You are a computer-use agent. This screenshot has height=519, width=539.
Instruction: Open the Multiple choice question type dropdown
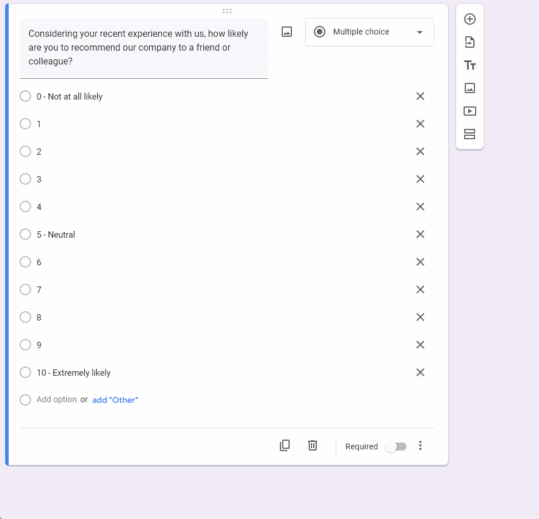pyautogui.click(x=369, y=32)
